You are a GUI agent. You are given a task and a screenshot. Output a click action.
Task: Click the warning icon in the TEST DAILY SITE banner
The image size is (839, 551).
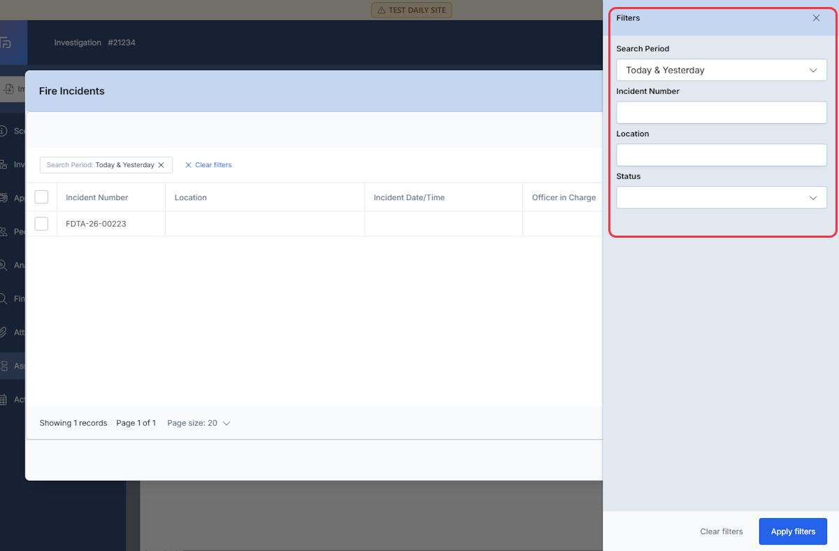pos(381,10)
